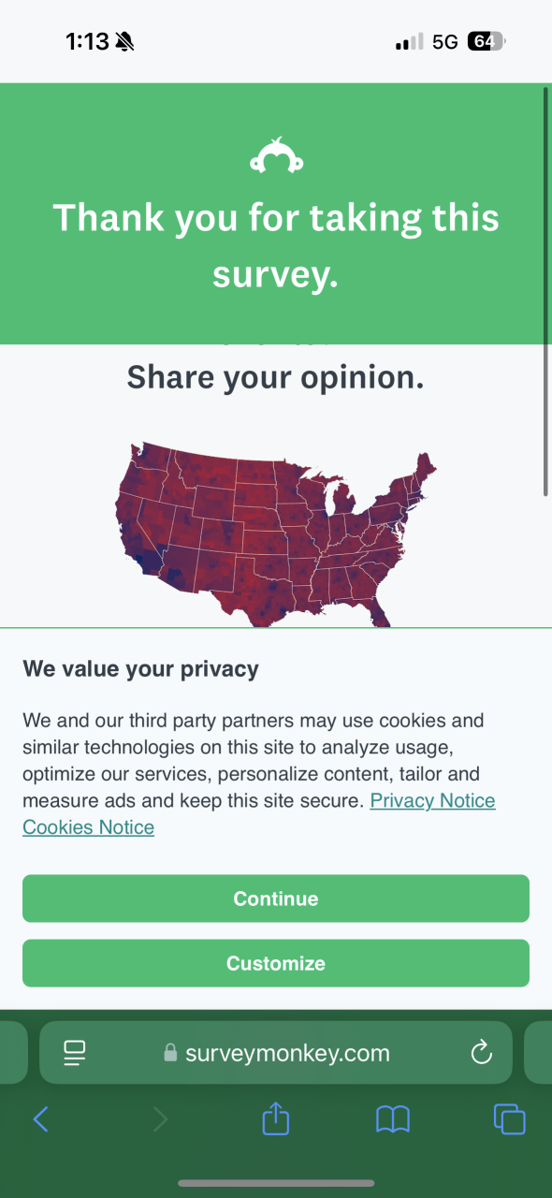Continue with cookie consent
The height and width of the screenshot is (1198, 552).
click(x=276, y=898)
